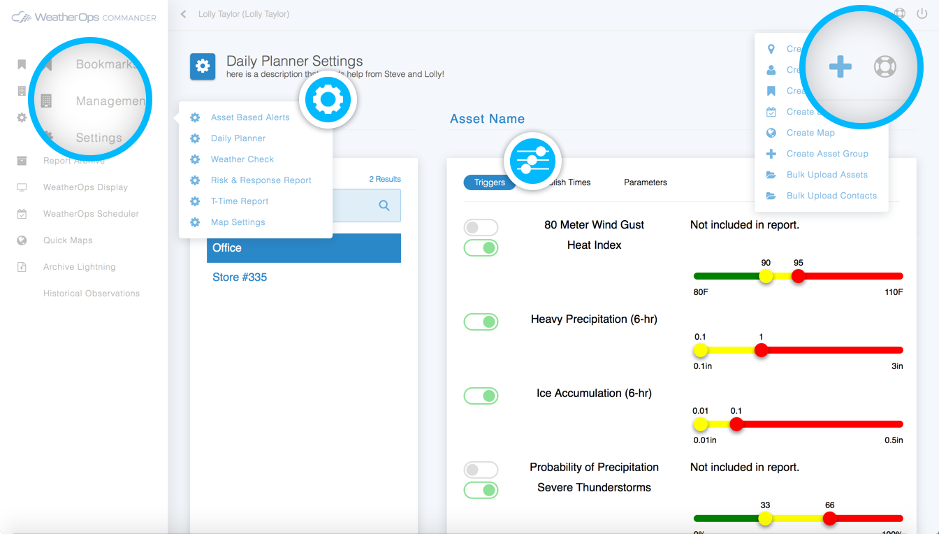Turn off Heavy Precipitation (6-hr) toggle
Viewport: 939px width, 534px height.
pyautogui.click(x=481, y=322)
